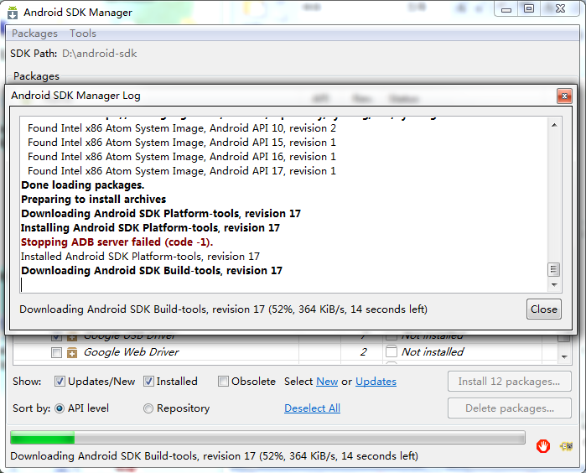Click Google Web Driver 'Not installed' status

[x=433, y=352]
